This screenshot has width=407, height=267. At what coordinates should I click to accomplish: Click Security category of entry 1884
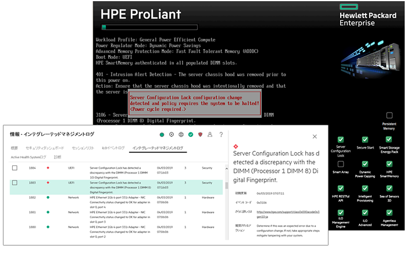[x=207, y=168]
